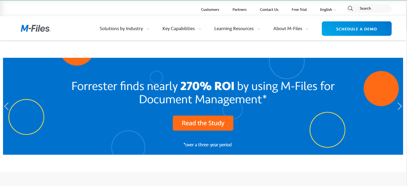Start a Free Trial
The width and height of the screenshot is (407, 186).
coord(299,9)
